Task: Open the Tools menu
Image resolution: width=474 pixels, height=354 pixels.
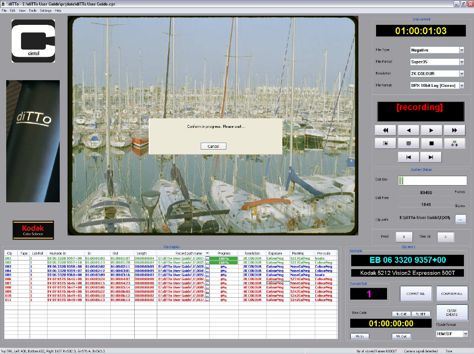Action: [32, 10]
